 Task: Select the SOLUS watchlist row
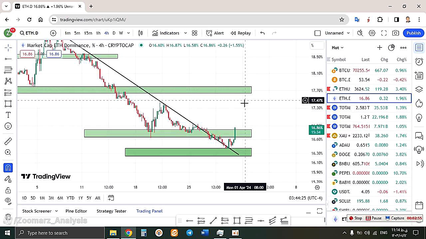[369, 201]
